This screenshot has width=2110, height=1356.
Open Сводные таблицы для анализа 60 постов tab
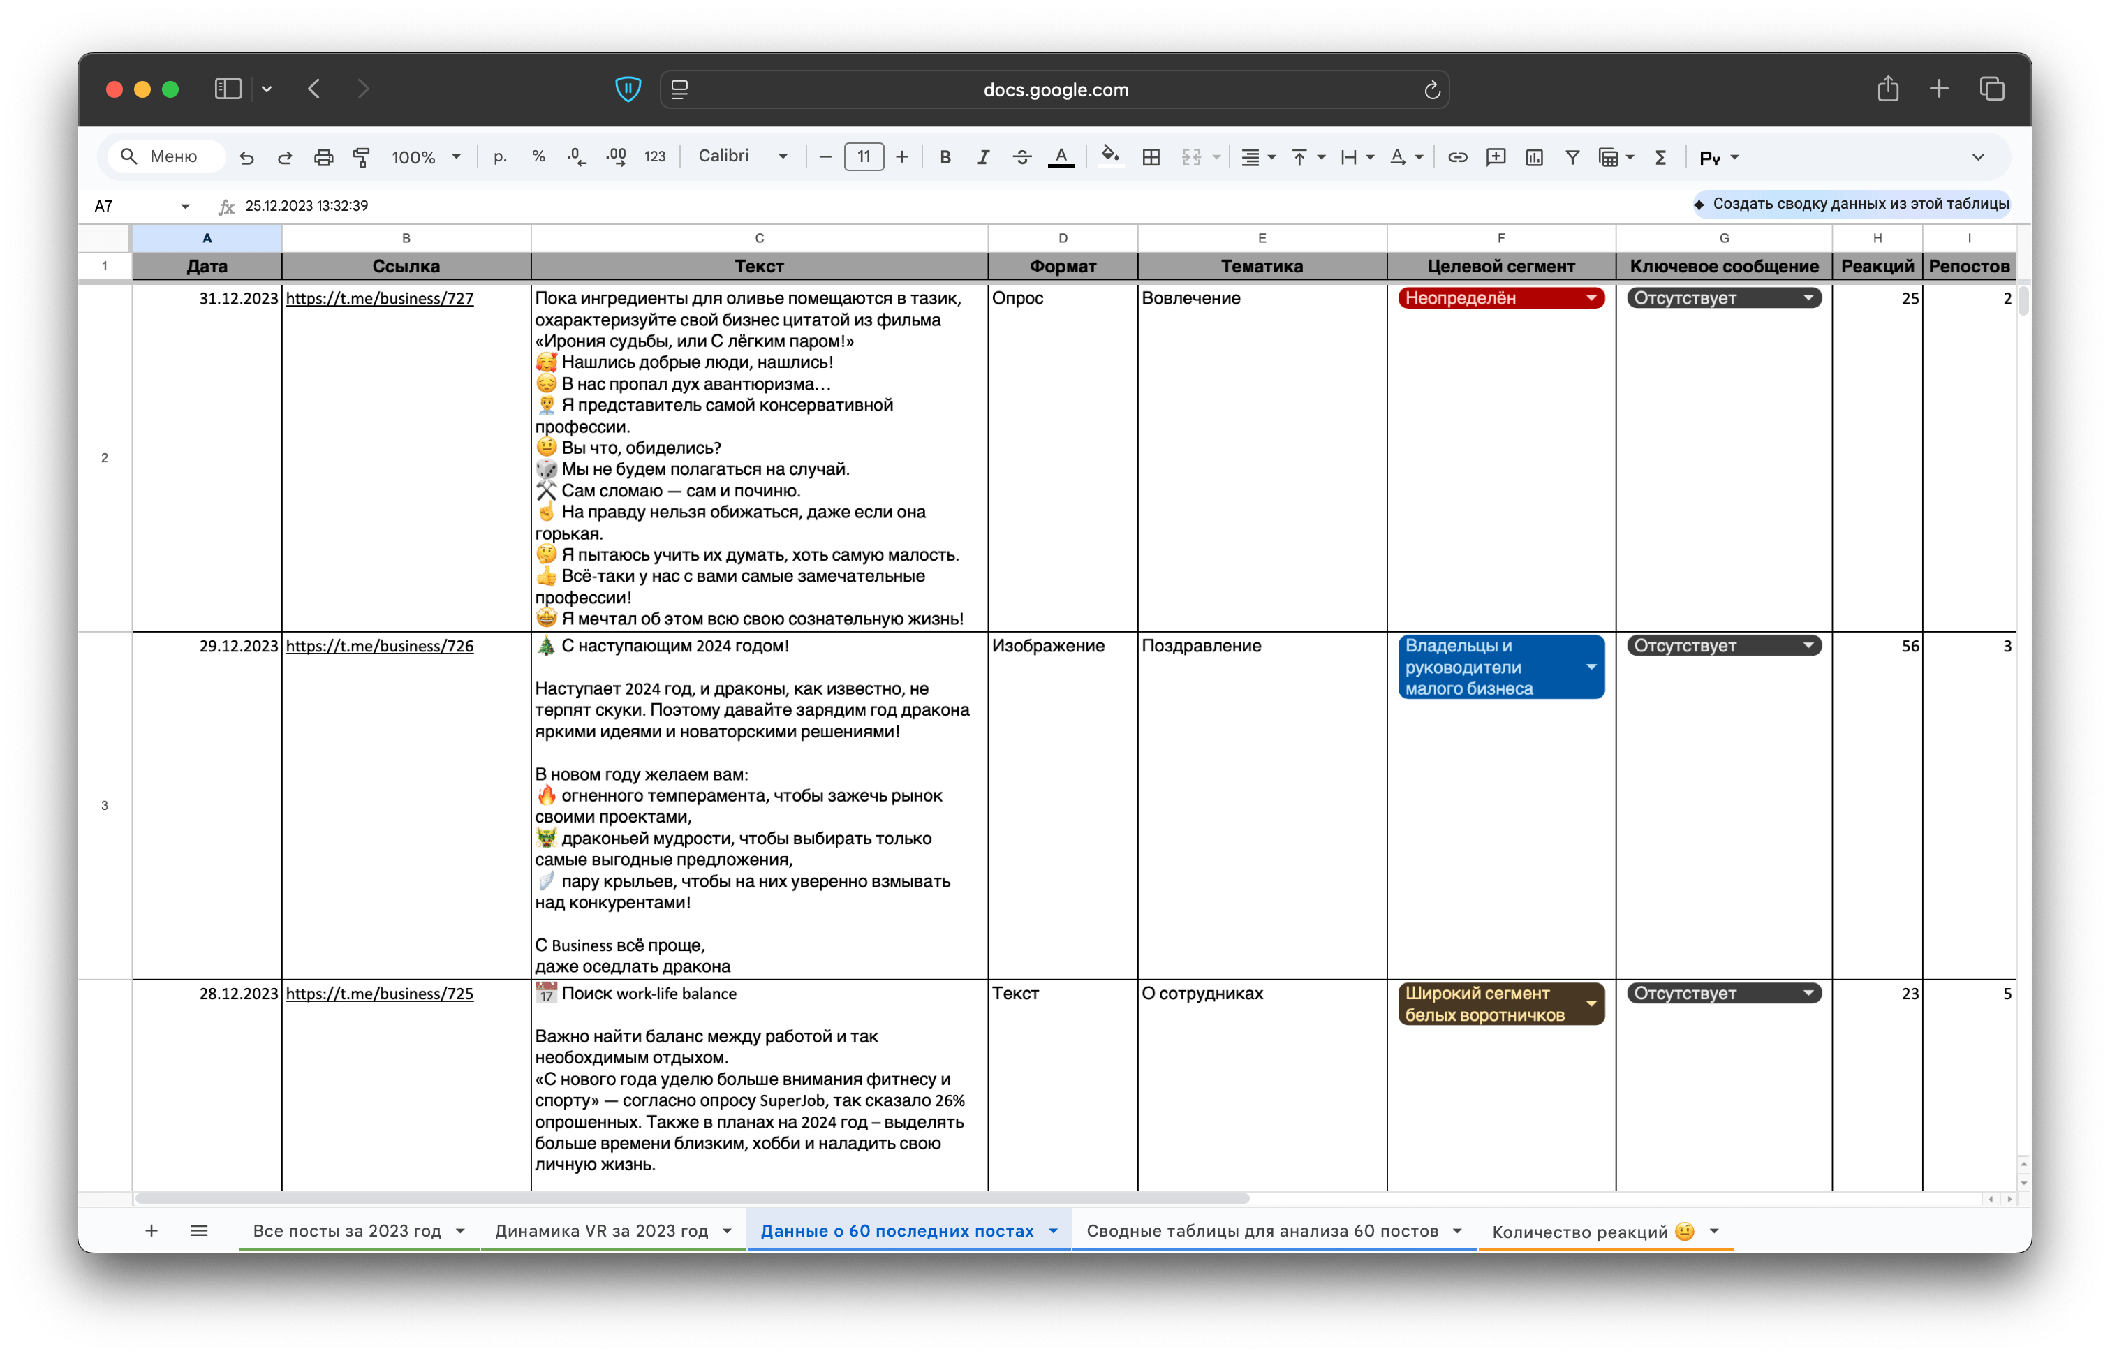pos(1262,1231)
